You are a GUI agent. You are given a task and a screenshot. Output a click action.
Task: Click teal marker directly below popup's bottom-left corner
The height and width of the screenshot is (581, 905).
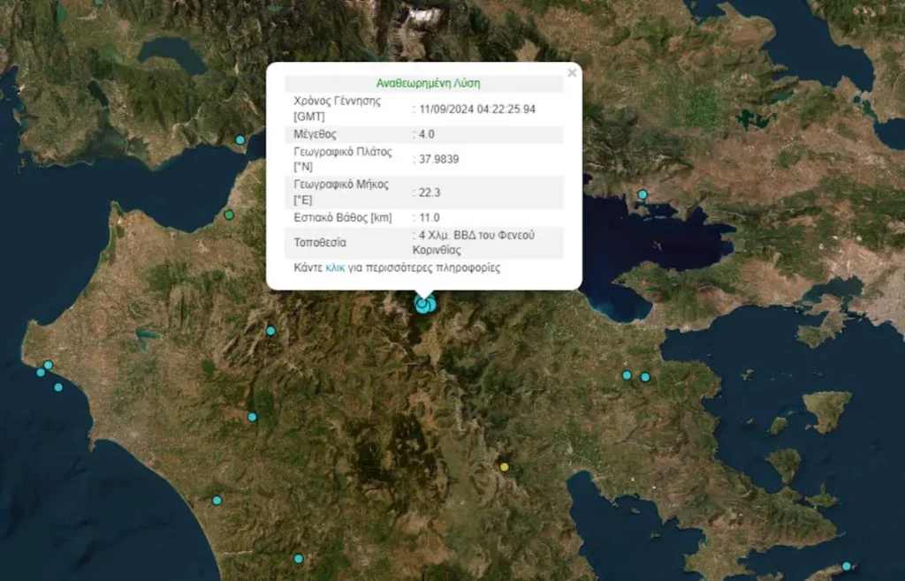tap(271, 330)
